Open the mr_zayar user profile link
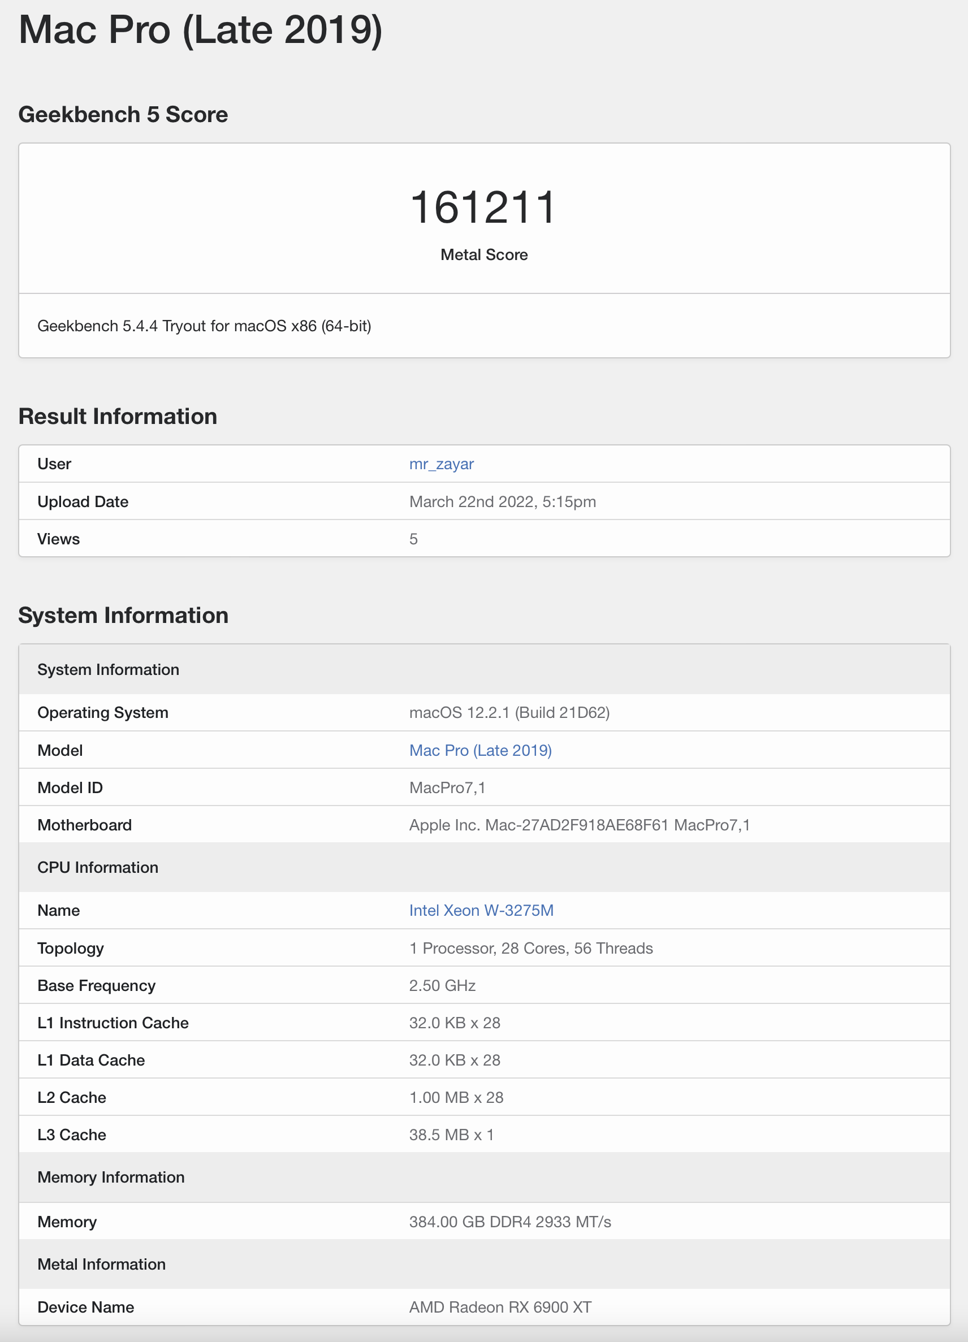The height and width of the screenshot is (1342, 968). (x=442, y=464)
